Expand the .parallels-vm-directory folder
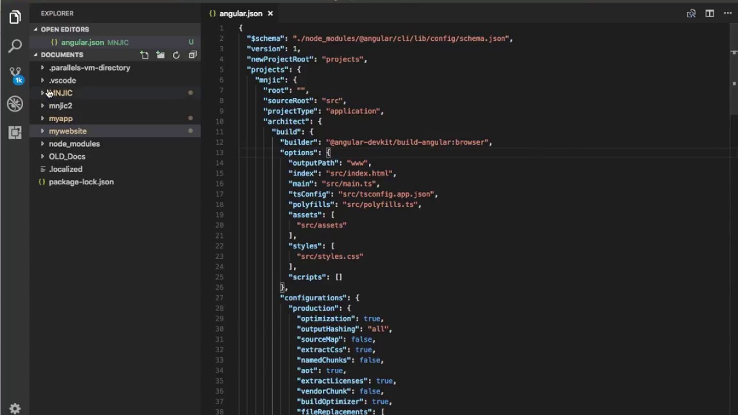Viewport: 738px width, 415px height. click(x=115, y=67)
